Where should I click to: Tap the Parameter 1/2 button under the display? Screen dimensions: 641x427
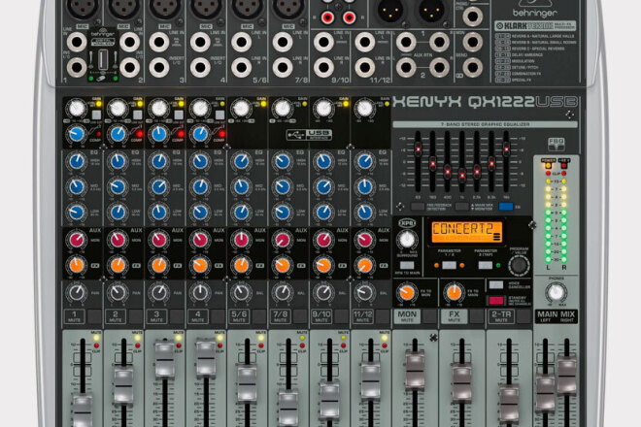point(449,265)
